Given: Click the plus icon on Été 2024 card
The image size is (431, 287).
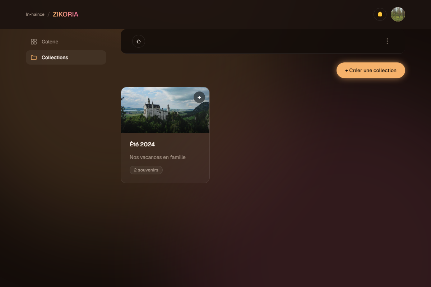Looking at the screenshot, I should pos(199,97).
